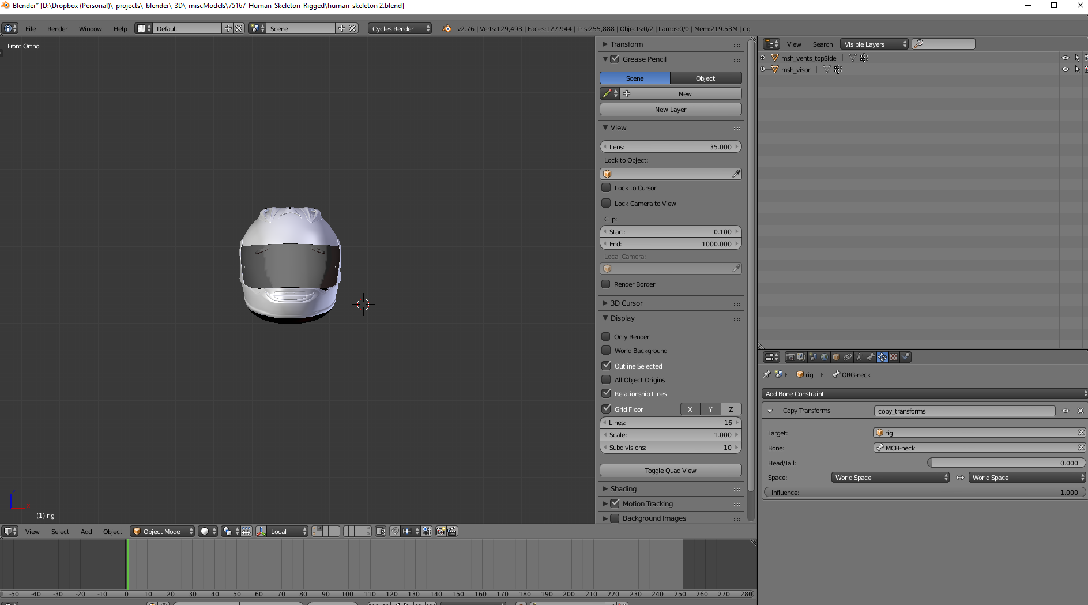
Task: Open the Object properties tab
Action: [x=836, y=357]
